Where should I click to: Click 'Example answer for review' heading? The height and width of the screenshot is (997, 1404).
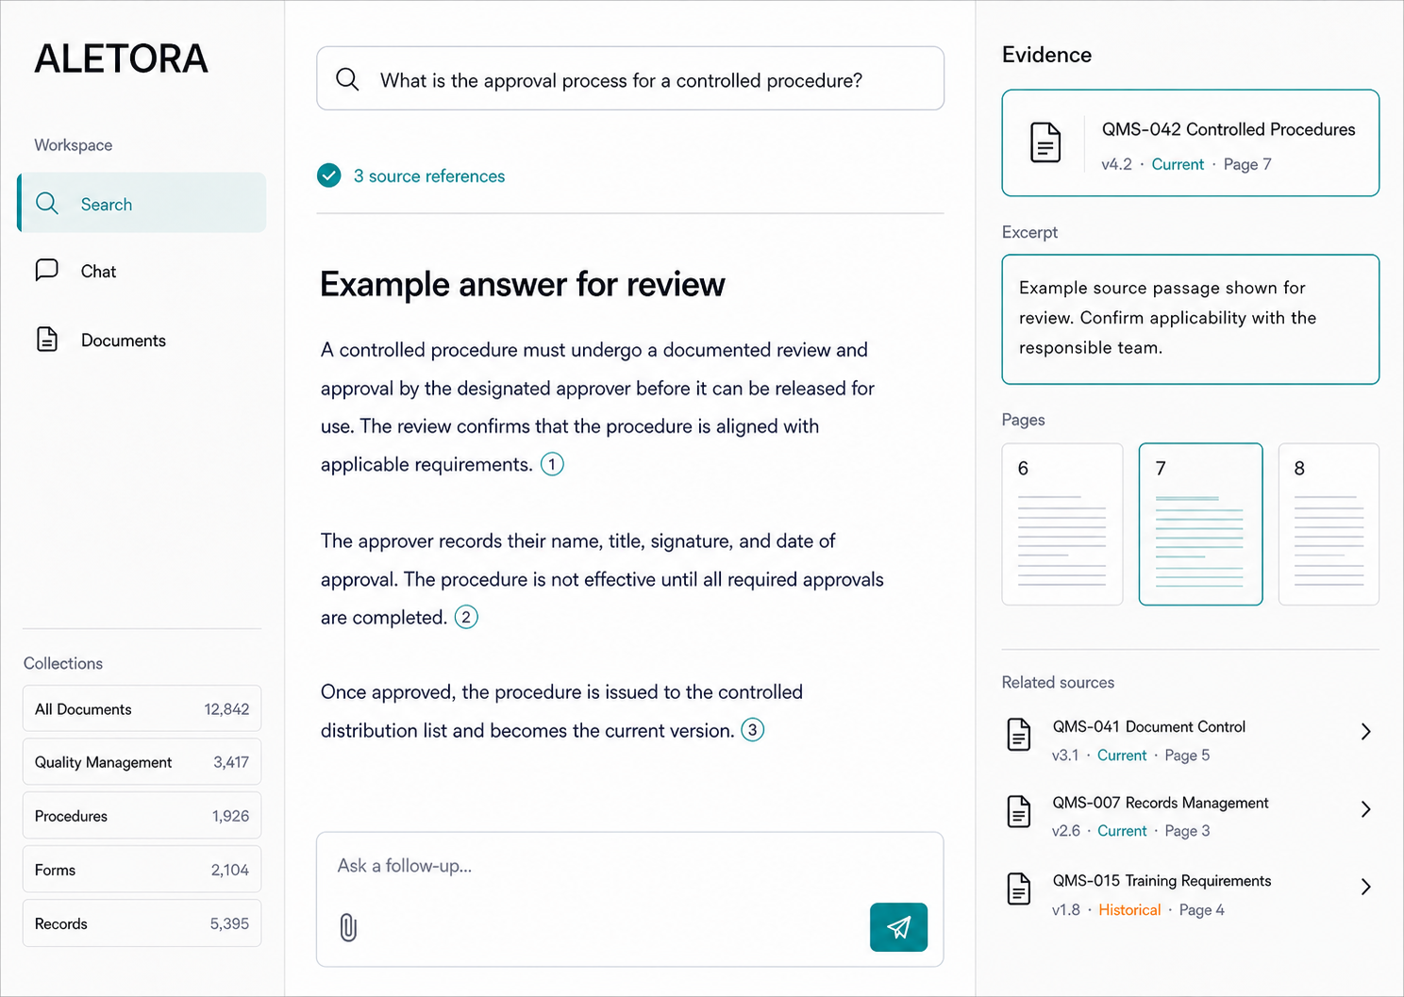tap(523, 284)
